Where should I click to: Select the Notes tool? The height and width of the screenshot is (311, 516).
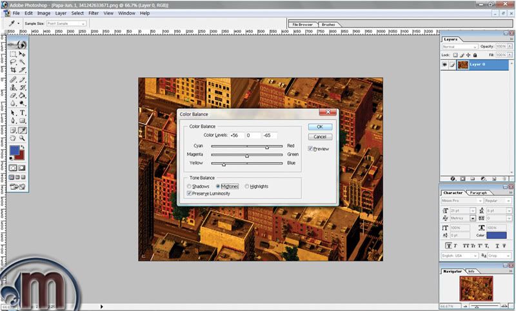13,130
